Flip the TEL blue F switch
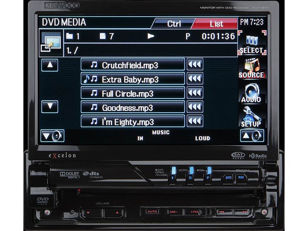Viewport: 308px width, 231px height. (x=208, y=175)
